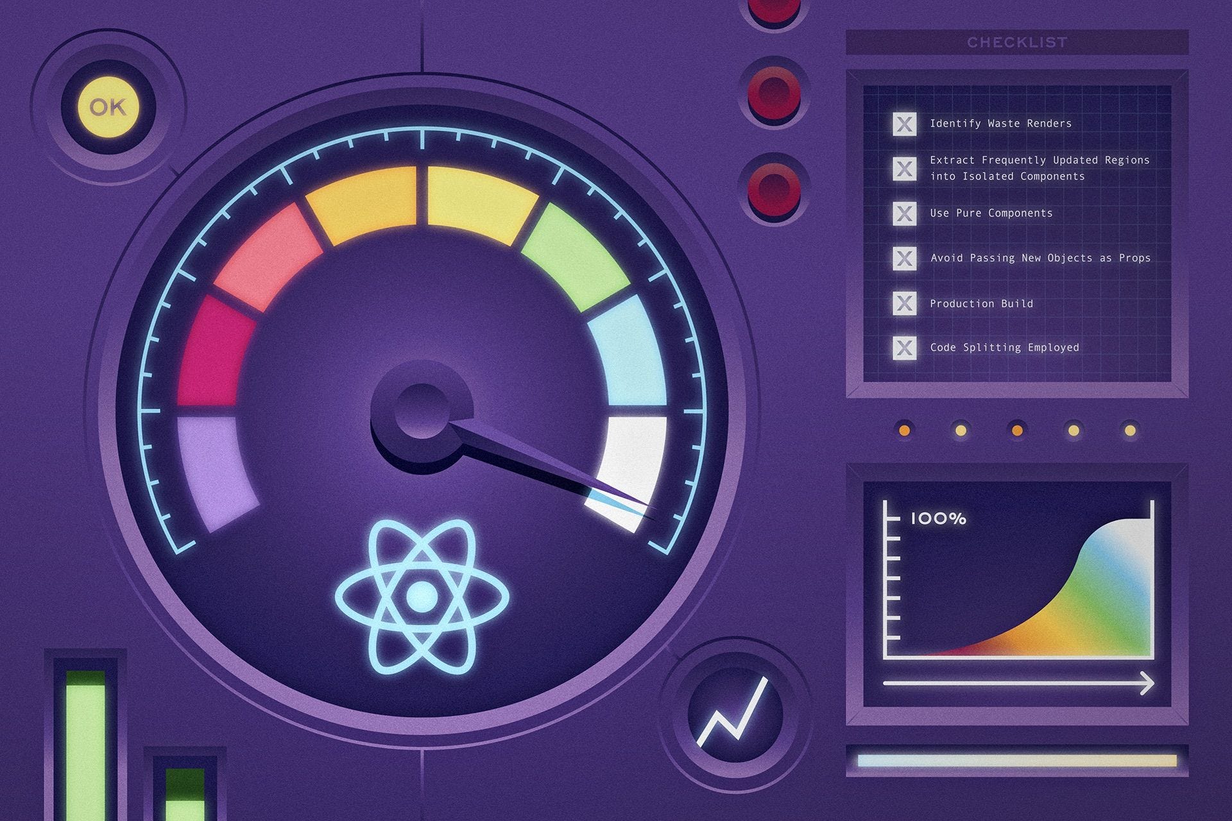Click the hot pink gauge segment

point(215,350)
